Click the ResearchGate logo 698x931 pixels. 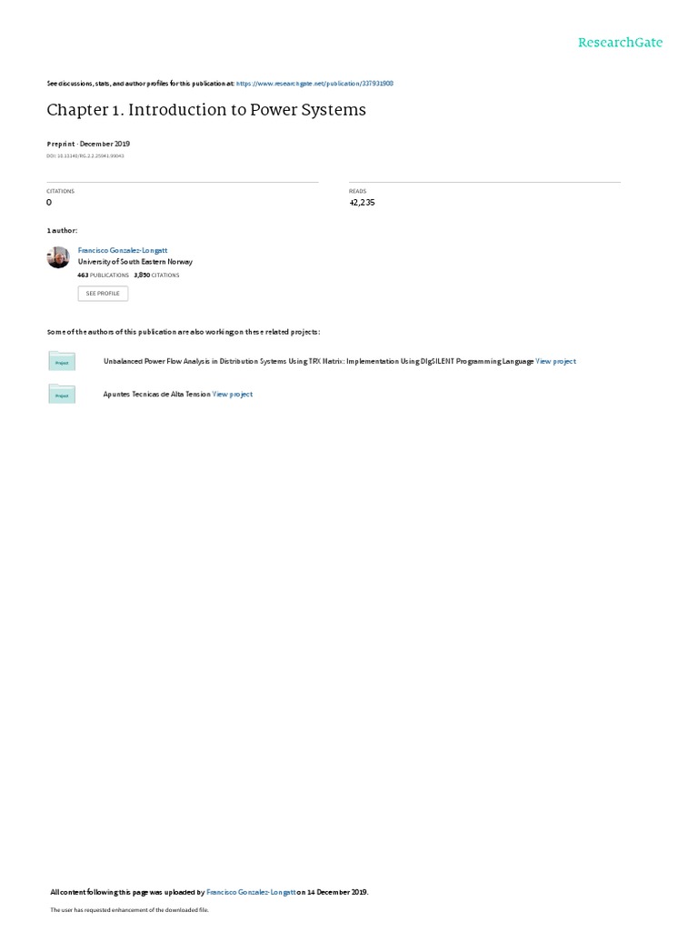point(620,43)
